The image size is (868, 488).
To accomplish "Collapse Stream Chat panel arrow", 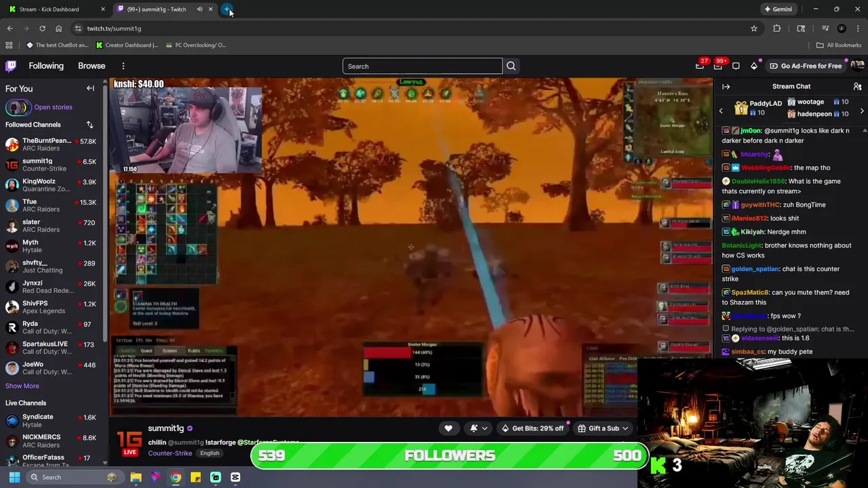I will [x=726, y=86].
